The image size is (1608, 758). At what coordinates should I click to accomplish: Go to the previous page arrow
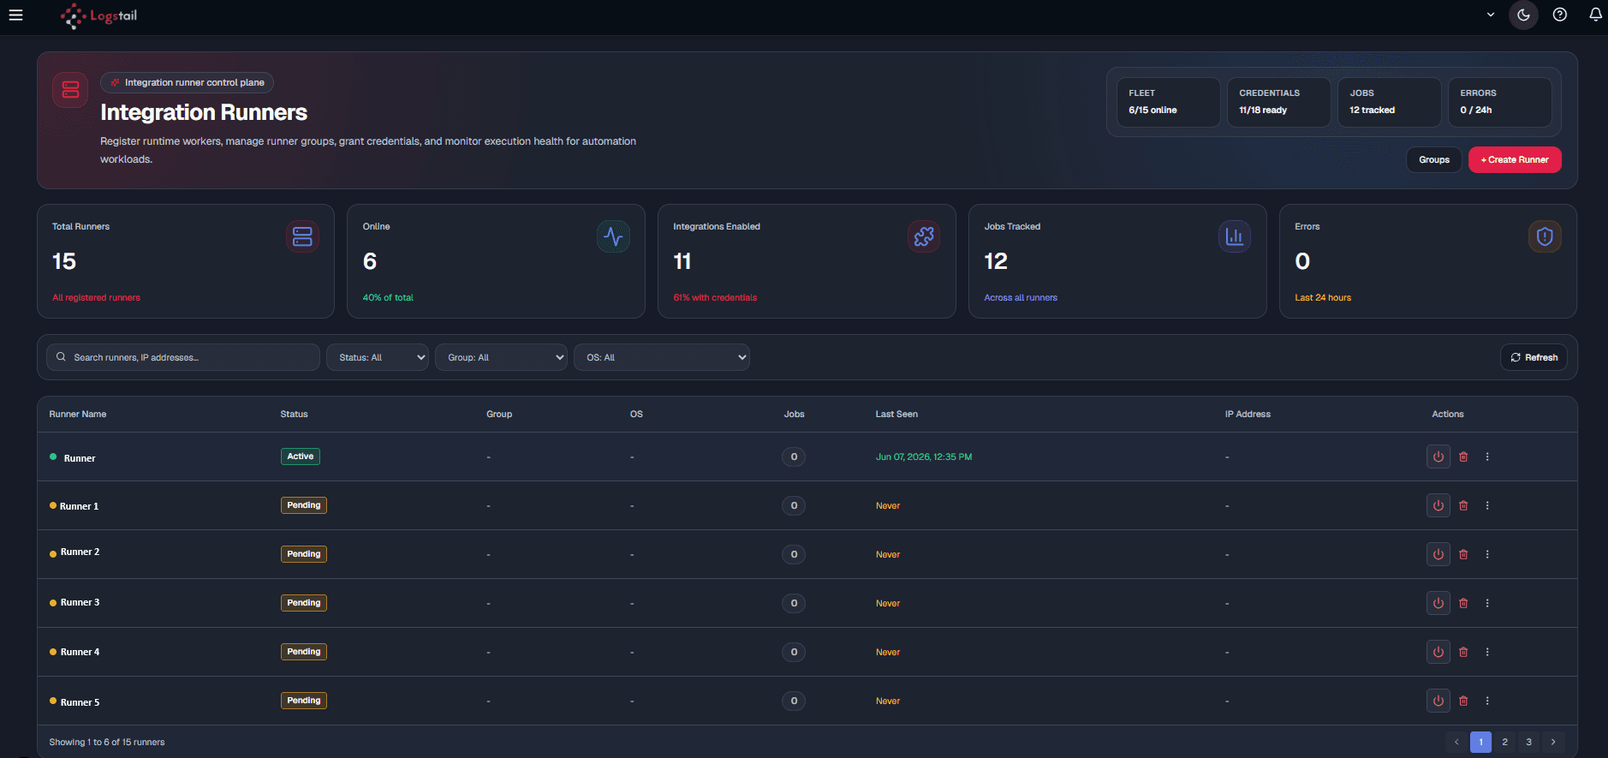1456,742
